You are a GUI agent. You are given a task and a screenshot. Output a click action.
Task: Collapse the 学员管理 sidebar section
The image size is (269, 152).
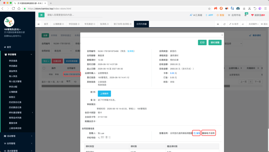(x=18, y=54)
